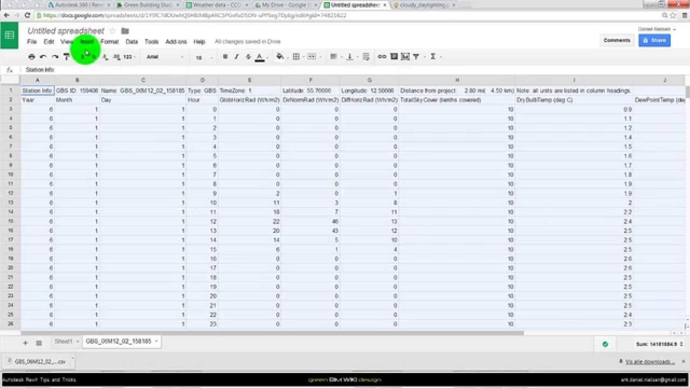Click the Comments button
690x388 pixels.
click(x=617, y=40)
